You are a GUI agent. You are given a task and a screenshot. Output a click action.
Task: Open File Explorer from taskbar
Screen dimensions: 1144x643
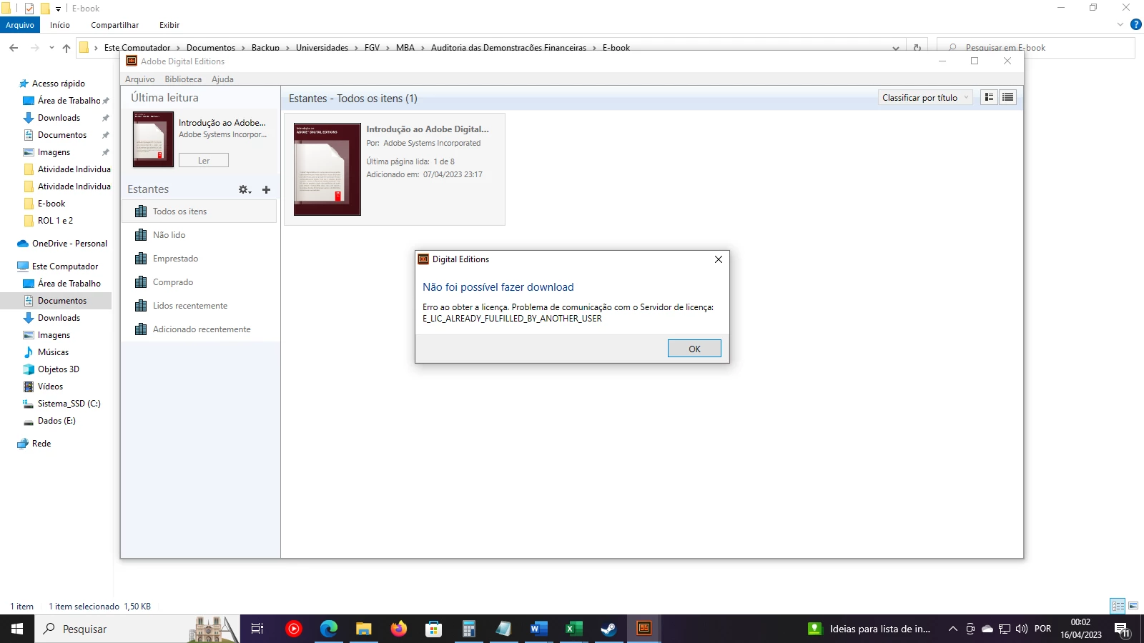point(363,629)
